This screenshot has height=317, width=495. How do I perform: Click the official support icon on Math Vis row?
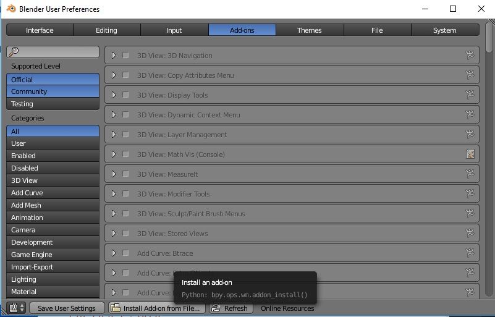pyautogui.click(x=470, y=154)
